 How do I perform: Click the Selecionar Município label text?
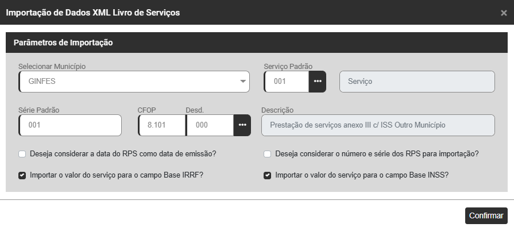click(52, 66)
